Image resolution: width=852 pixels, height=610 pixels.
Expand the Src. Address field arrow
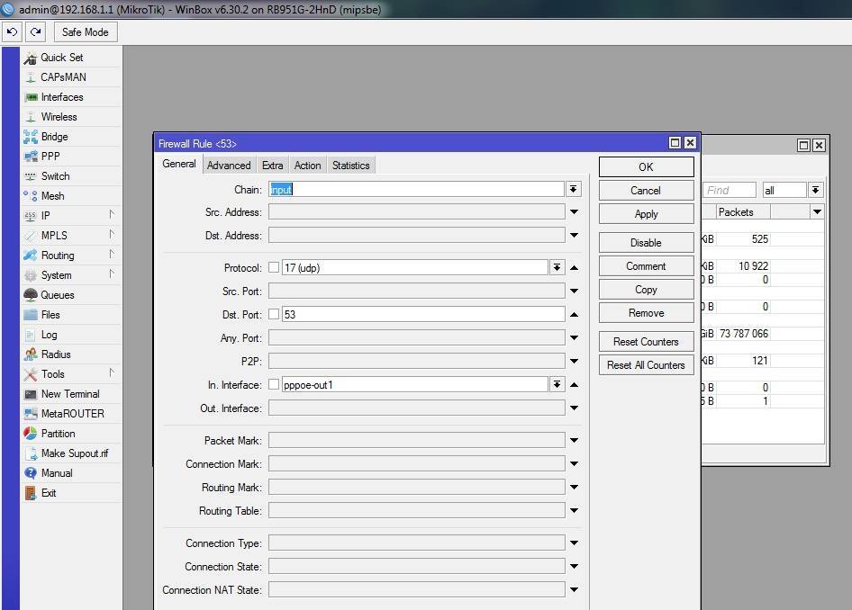click(574, 212)
